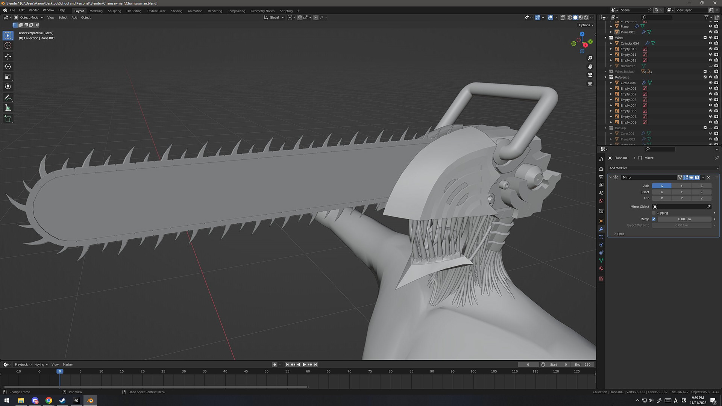This screenshot has width=722, height=406.
Task: Click eyedropper for Mirror Object field
Action: [x=708, y=207]
